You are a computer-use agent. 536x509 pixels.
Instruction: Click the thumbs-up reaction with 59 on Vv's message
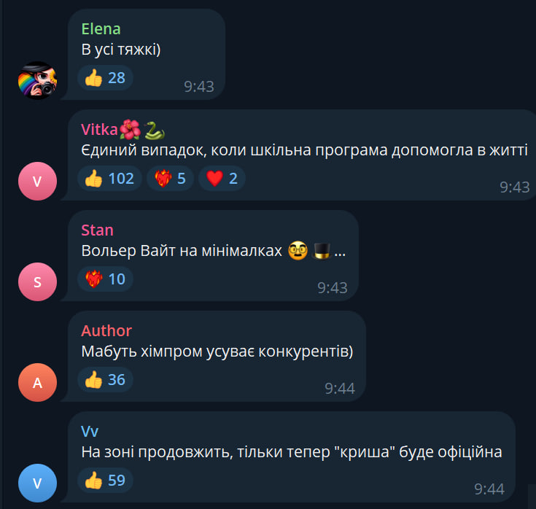[105, 480]
